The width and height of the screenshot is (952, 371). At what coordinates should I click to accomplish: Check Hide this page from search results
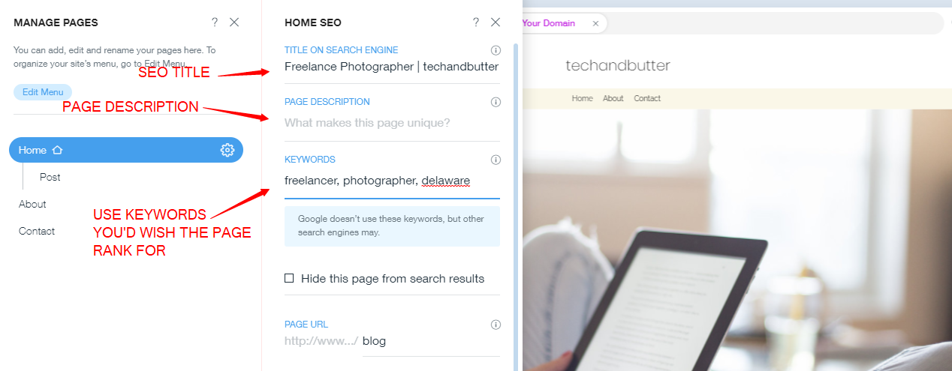289,278
